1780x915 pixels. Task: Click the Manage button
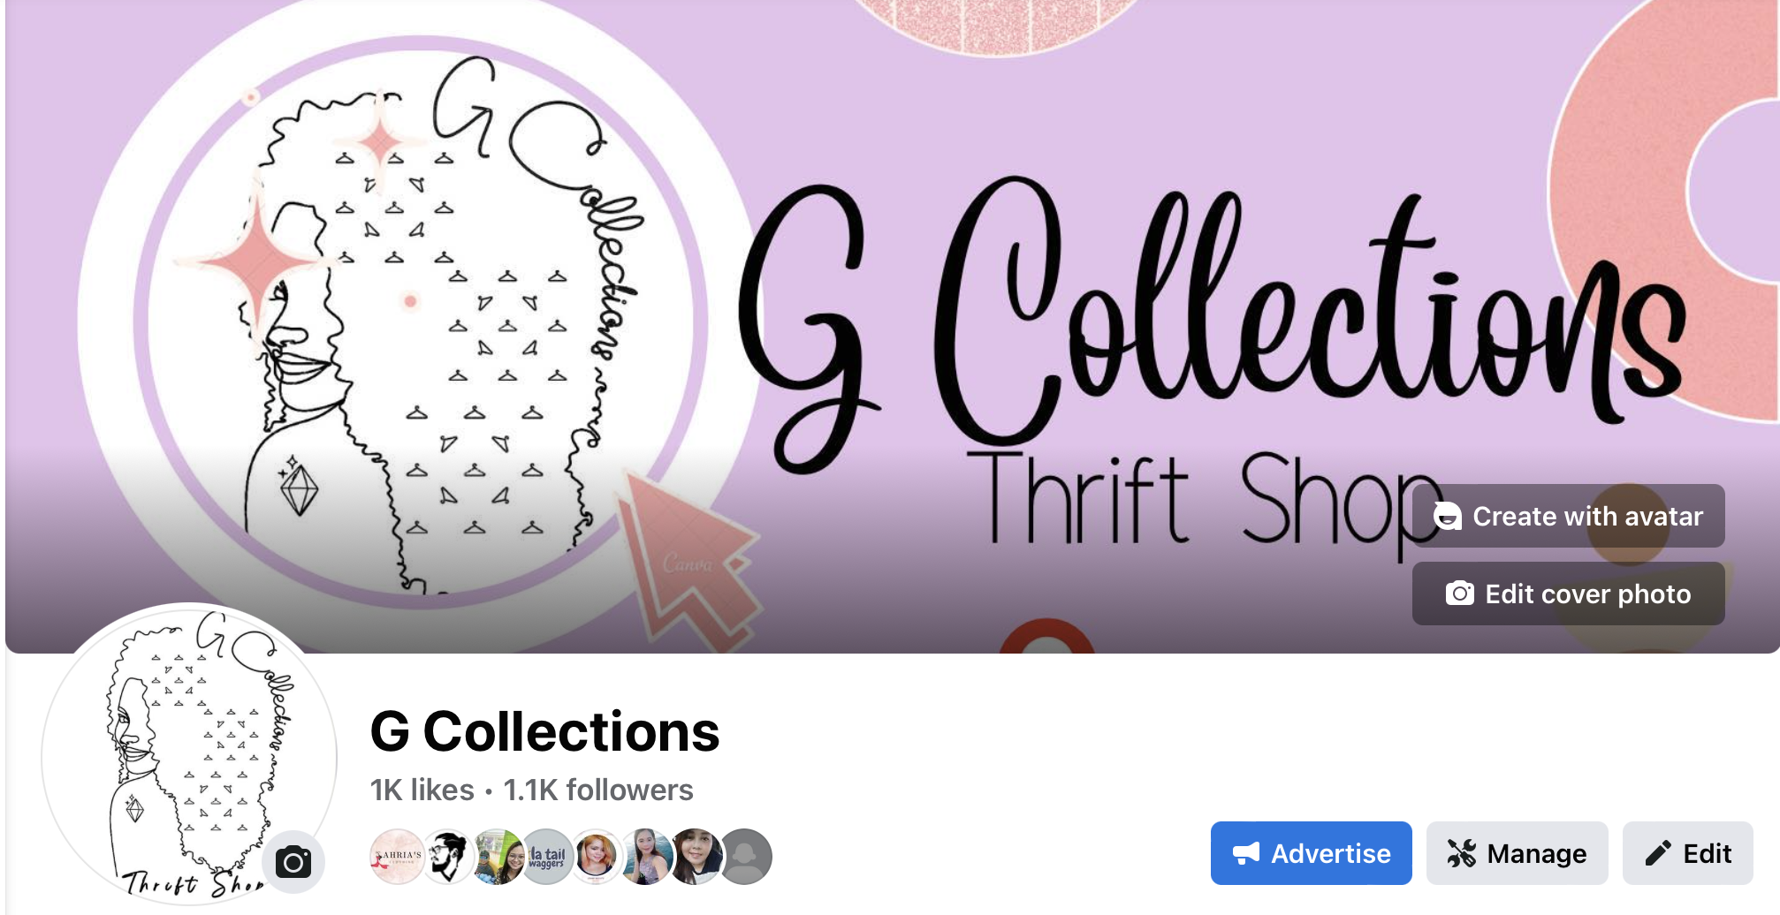click(x=1517, y=853)
